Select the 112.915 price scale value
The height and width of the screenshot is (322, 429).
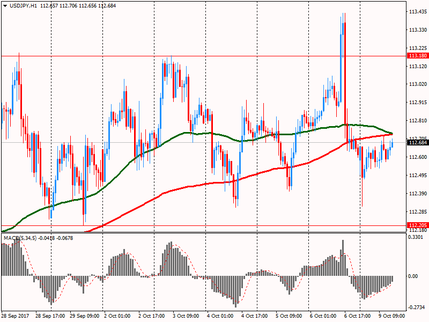click(418, 103)
